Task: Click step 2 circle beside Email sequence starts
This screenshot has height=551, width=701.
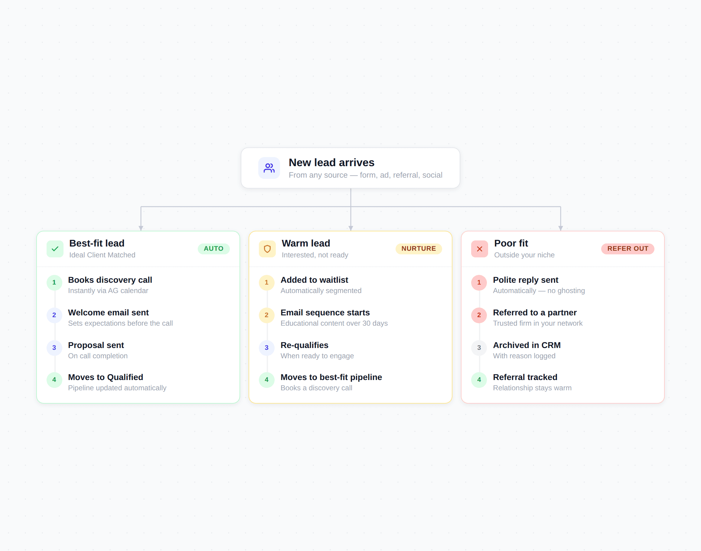Action: 266,315
